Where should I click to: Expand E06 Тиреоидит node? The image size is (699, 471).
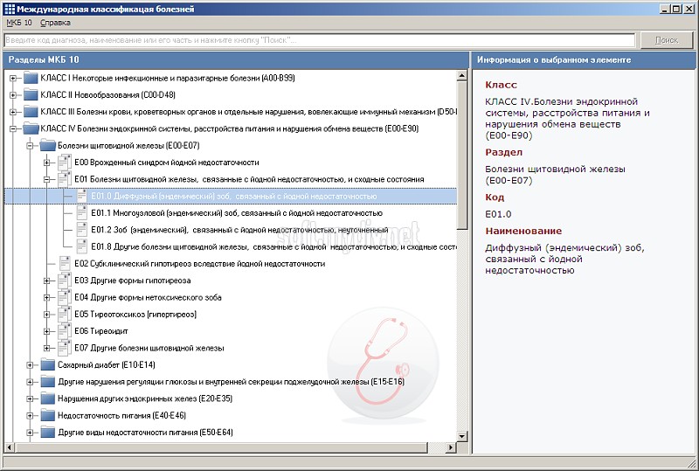point(47,331)
